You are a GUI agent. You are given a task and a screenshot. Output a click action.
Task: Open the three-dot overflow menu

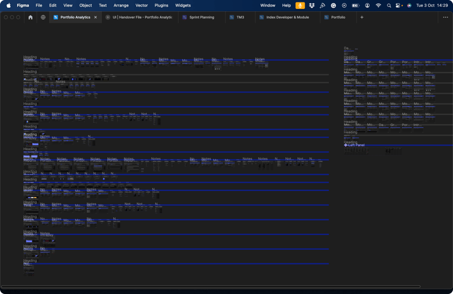point(445,18)
